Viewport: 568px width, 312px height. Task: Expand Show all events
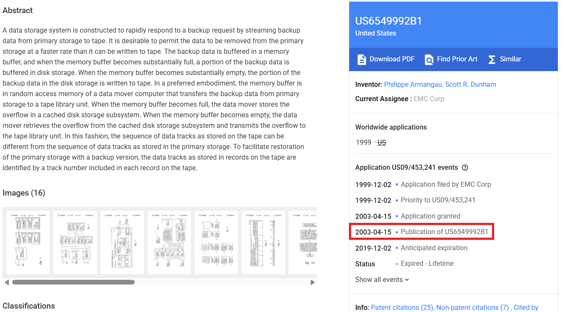[x=382, y=279]
